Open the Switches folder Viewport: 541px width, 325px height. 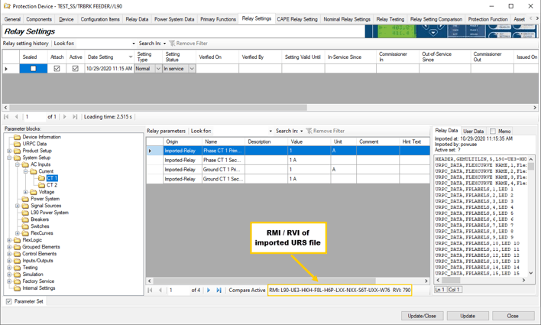click(x=40, y=226)
